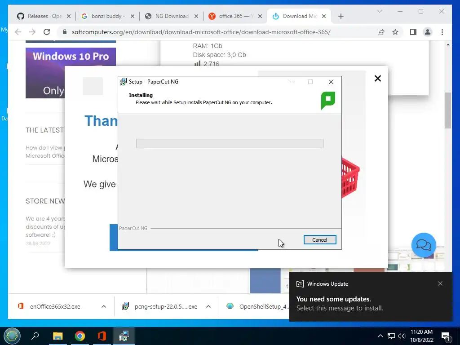Click the site security lock icon
This screenshot has height=345, width=460.
click(65, 32)
